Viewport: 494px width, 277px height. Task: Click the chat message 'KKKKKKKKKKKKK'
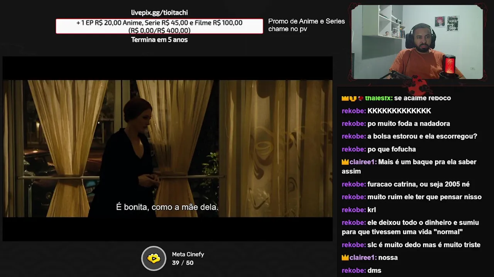[x=399, y=111]
